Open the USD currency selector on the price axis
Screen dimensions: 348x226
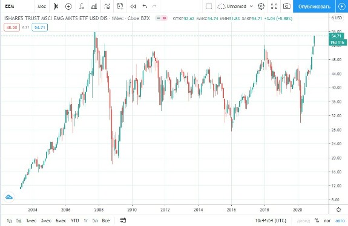coord(338,18)
